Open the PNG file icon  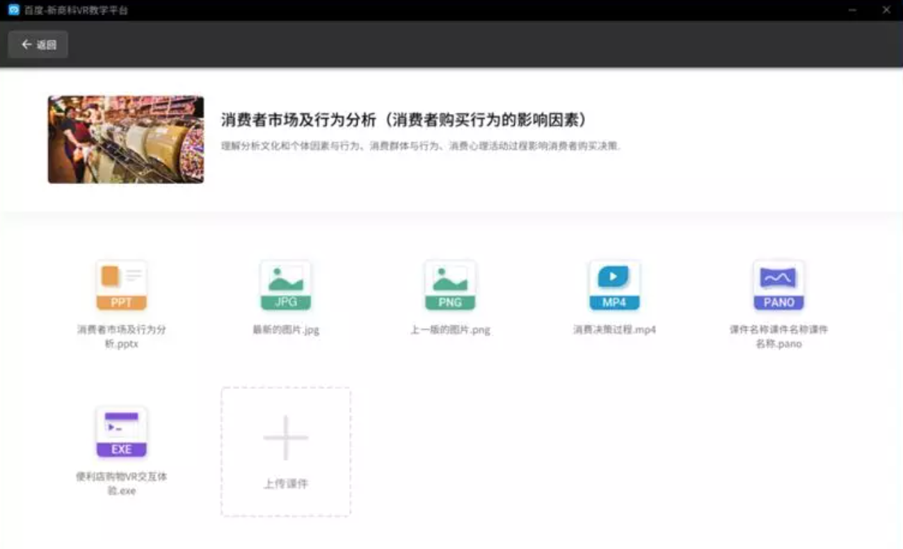click(x=450, y=285)
